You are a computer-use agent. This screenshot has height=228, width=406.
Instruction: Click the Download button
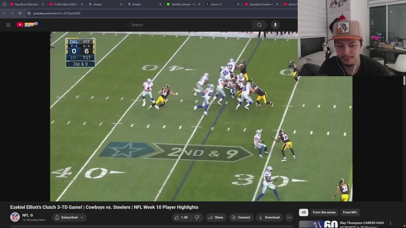pyautogui.click(x=269, y=218)
